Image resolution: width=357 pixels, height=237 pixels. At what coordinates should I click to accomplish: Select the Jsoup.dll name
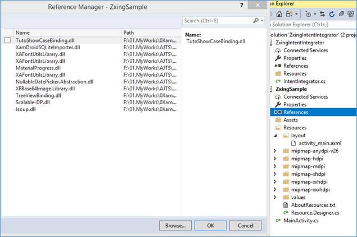pos(25,109)
